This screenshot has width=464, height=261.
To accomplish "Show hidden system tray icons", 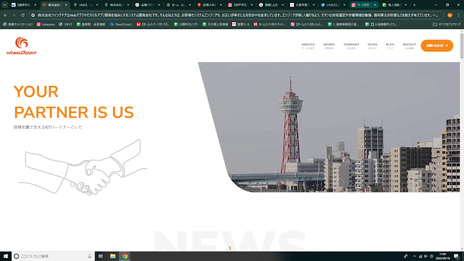I will (x=414, y=256).
